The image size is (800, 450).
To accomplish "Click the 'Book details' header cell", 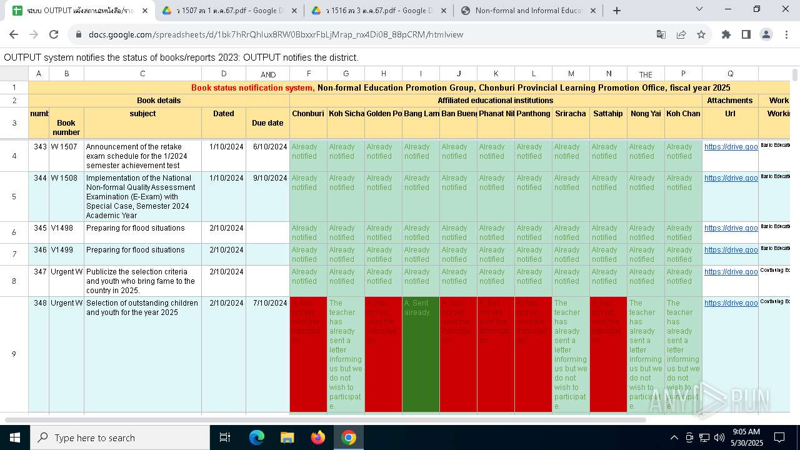I will [x=159, y=101].
